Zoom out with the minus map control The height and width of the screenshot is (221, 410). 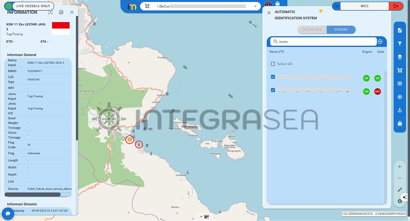click(400, 178)
